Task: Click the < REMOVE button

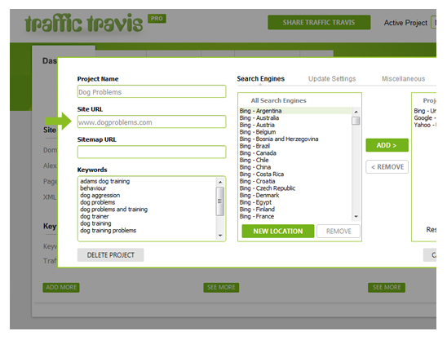Action: tap(387, 167)
